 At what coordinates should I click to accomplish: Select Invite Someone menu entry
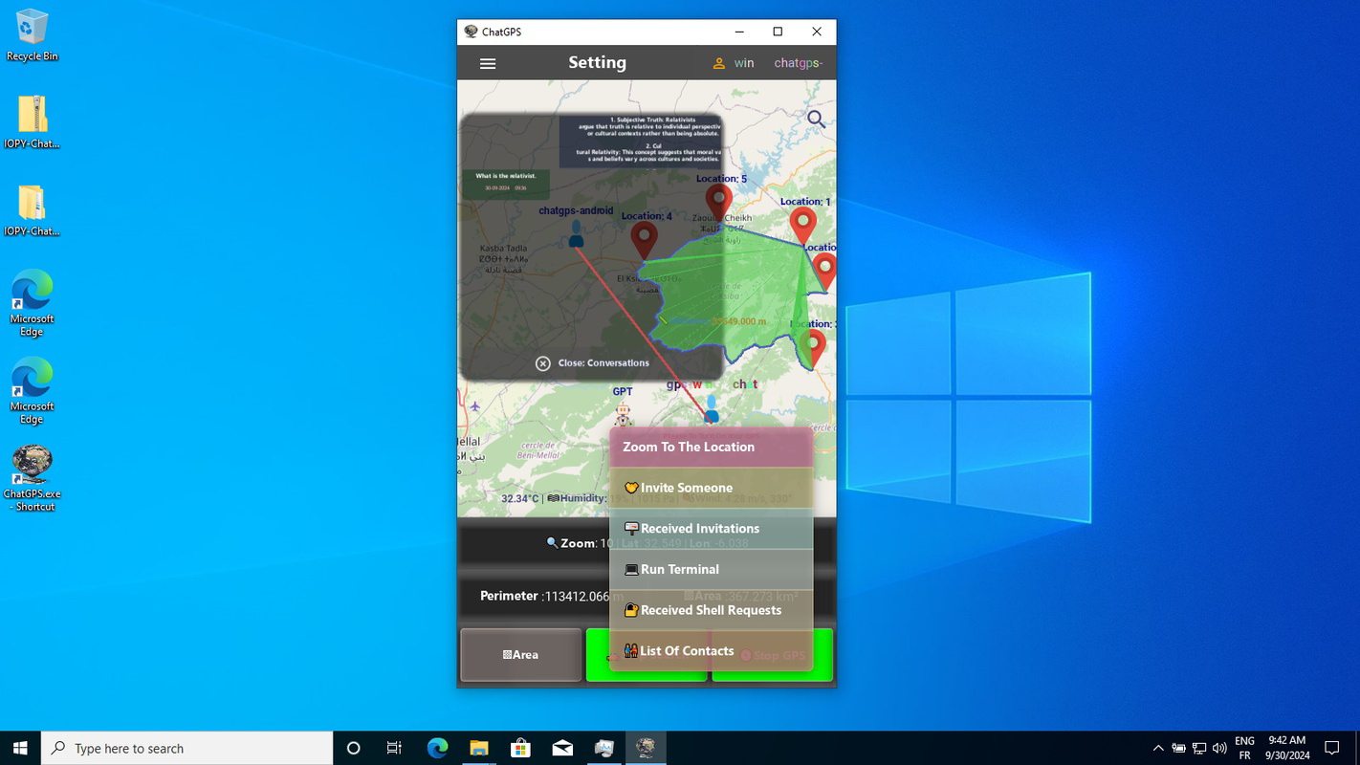pyautogui.click(x=712, y=488)
